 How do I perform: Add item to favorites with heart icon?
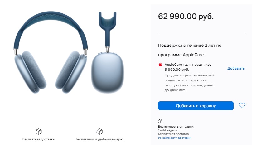pyautogui.click(x=242, y=105)
